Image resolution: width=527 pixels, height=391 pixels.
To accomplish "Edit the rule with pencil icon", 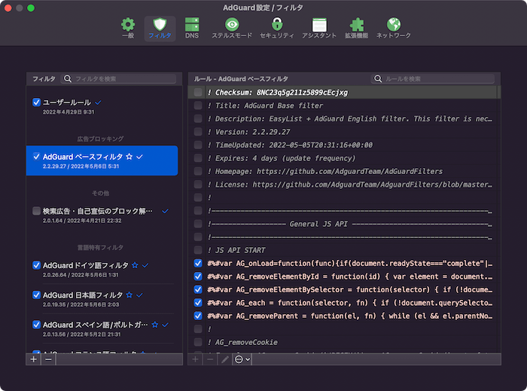I will pyautogui.click(x=225, y=359).
